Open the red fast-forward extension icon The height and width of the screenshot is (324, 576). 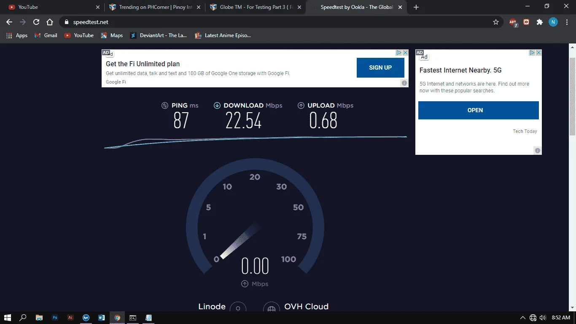tap(526, 22)
